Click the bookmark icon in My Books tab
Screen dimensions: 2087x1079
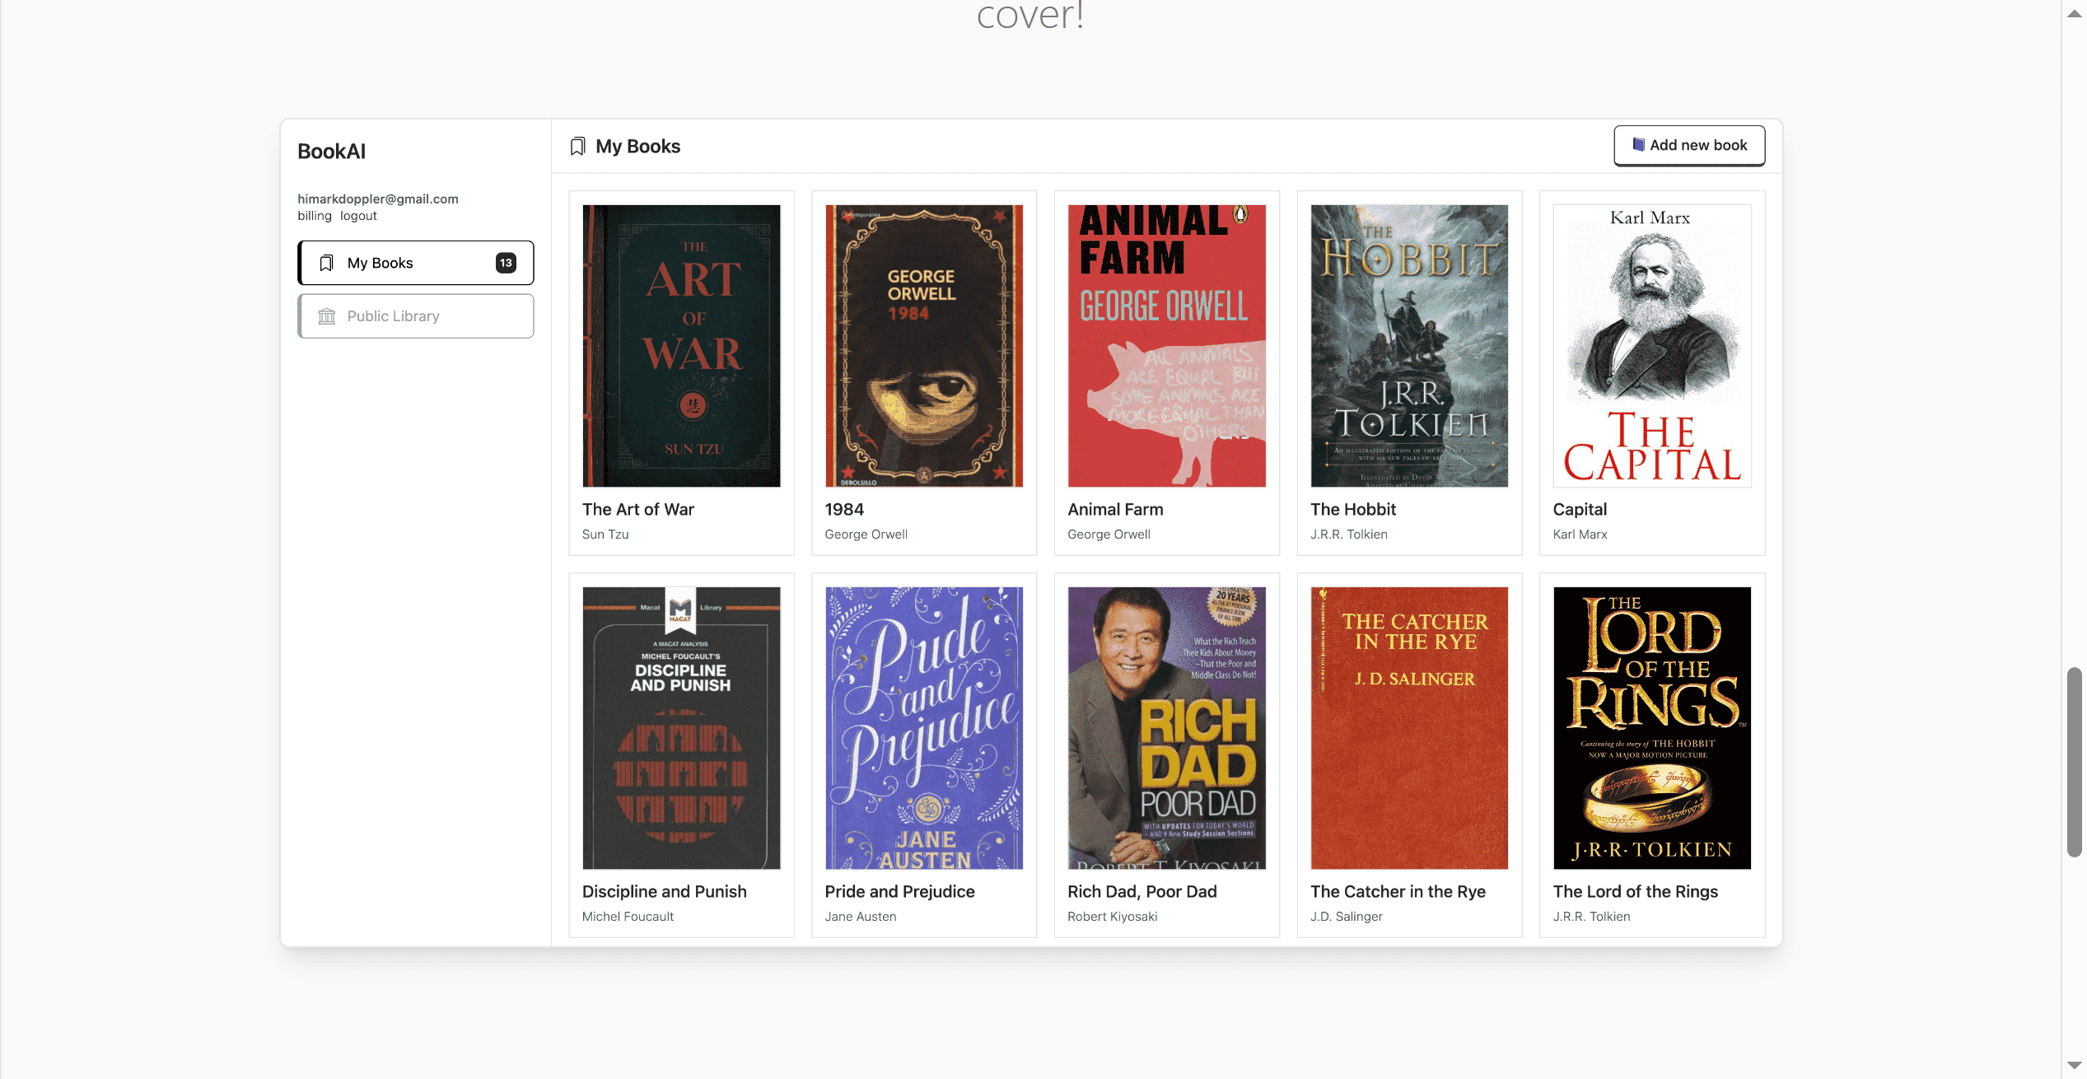pos(326,263)
